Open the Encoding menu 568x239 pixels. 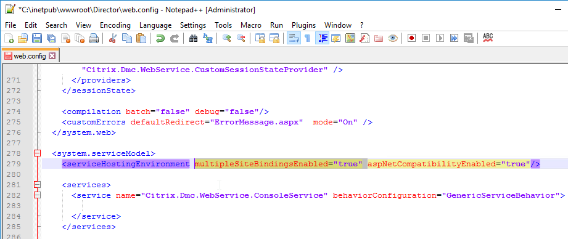point(115,25)
